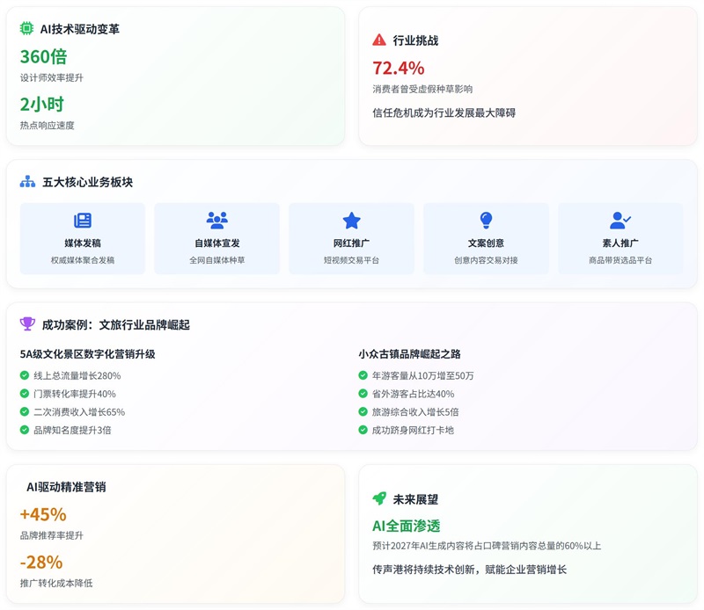
Task: Click the 小众古镇品牌崛起之路 heading
Action: 409,354
